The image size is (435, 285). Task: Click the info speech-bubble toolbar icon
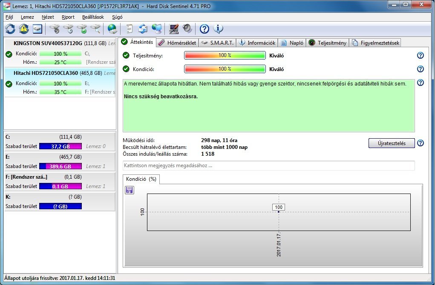[x=218, y=29]
